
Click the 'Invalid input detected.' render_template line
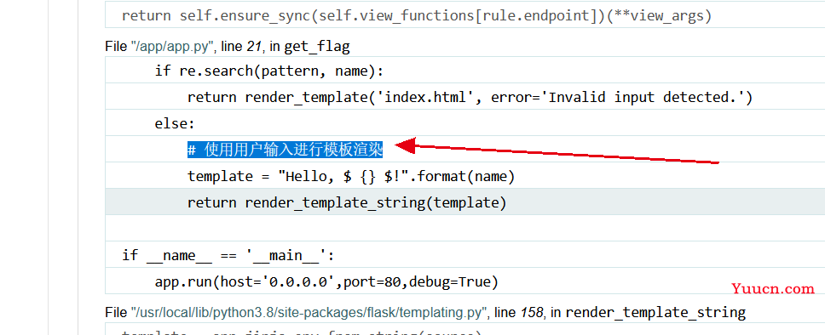click(x=464, y=97)
